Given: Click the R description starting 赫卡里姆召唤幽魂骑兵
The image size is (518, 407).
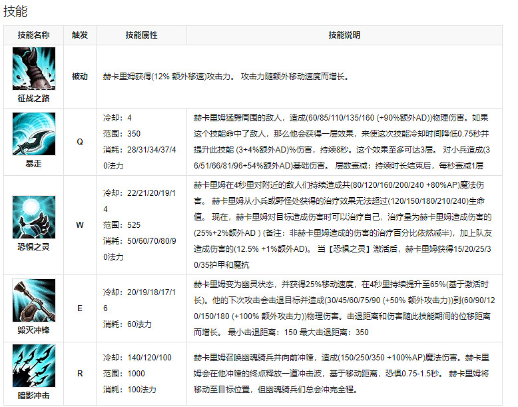Looking at the screenshot, I should coord(342,374).
